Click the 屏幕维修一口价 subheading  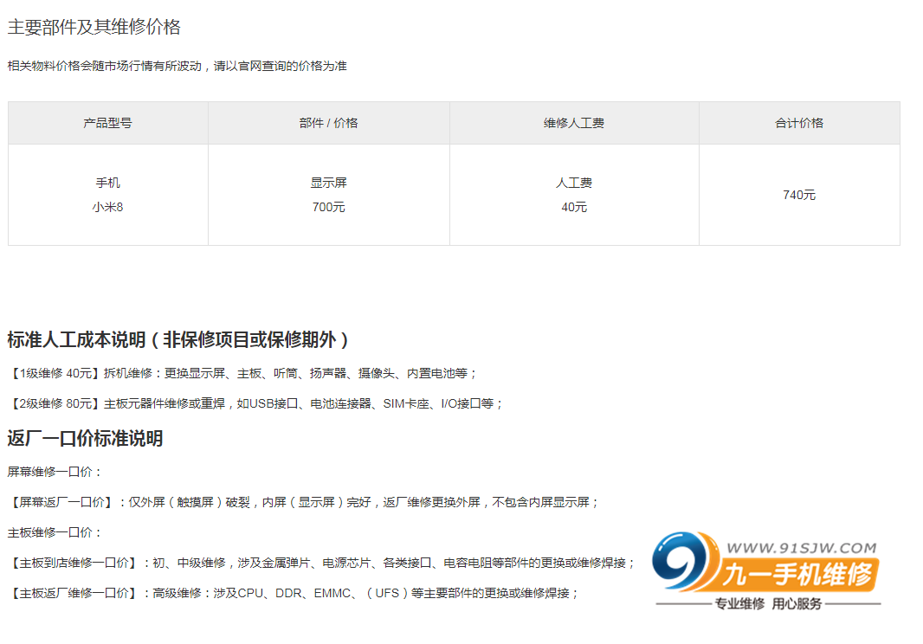tap(55, 472)
